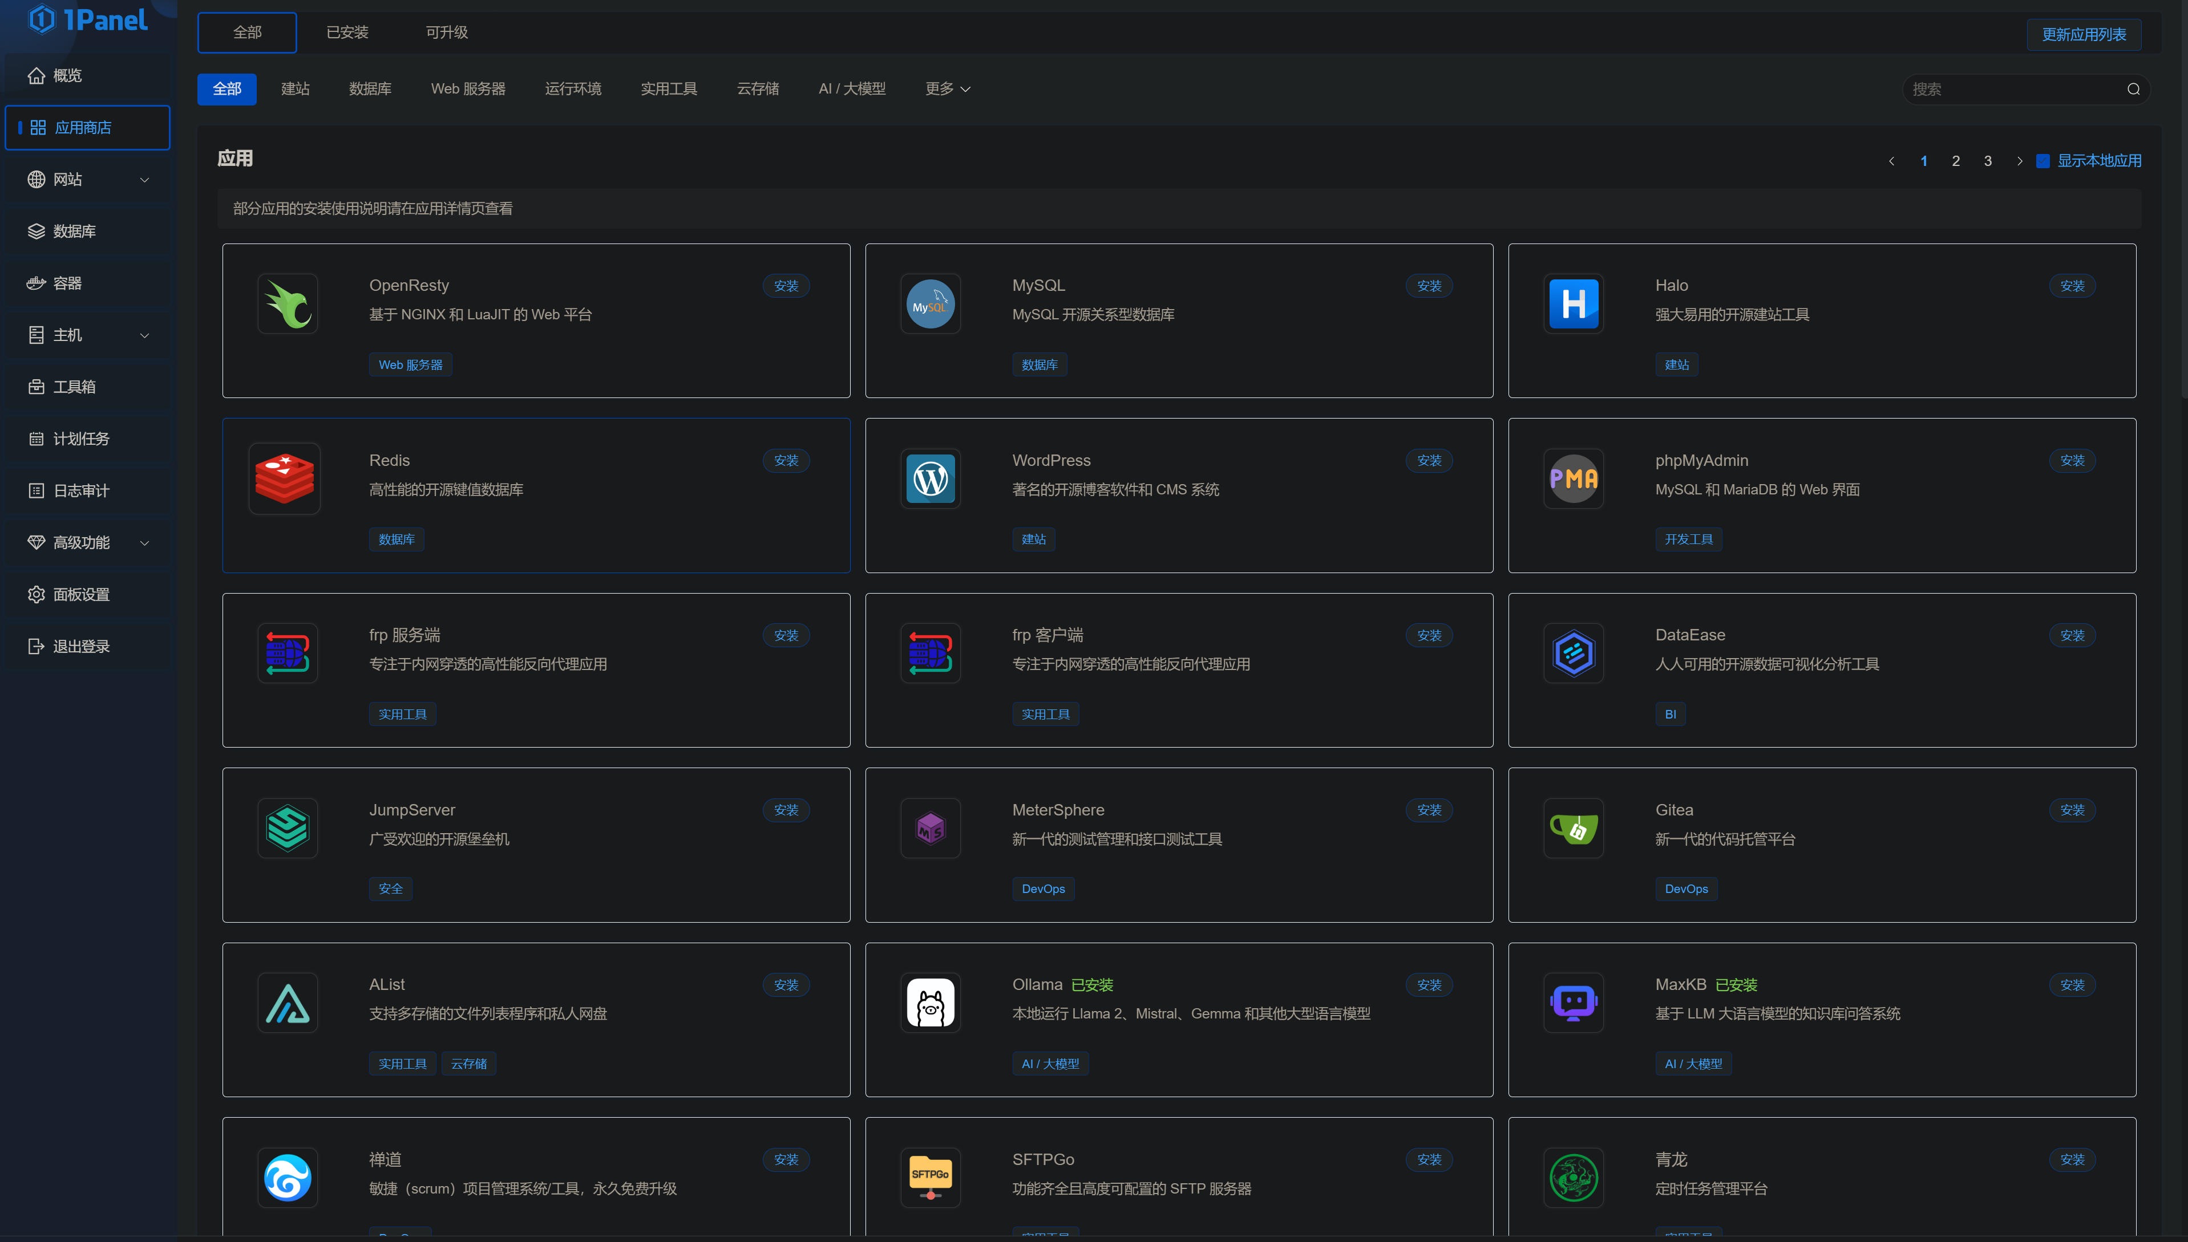Click the SFTPGo app icon
The width and height of the screenshot is (2188, 1242).
(930, 1178)
